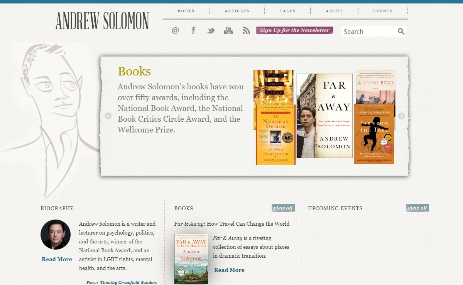Click view all in Books section
The height and width of the screenshot is (285, 463).
(283, 208)
